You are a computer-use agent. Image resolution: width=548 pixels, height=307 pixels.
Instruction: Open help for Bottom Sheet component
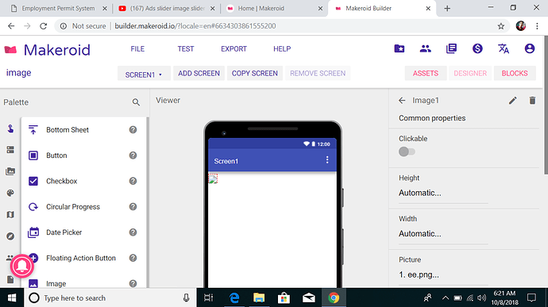click(133, 129)
